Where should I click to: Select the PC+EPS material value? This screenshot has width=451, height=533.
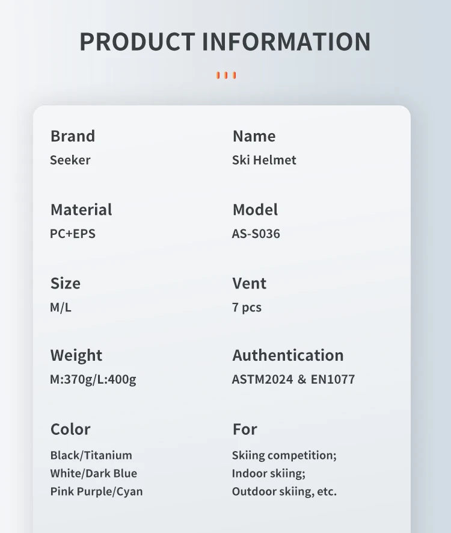click(x=73, y=234)
